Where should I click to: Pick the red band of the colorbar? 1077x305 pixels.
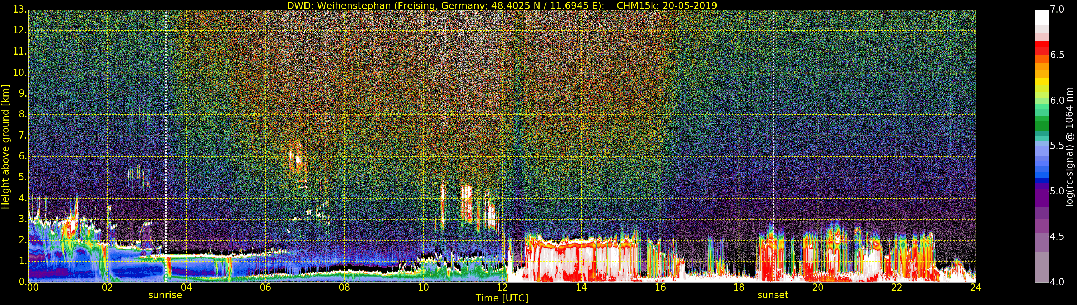point(1041,44)
